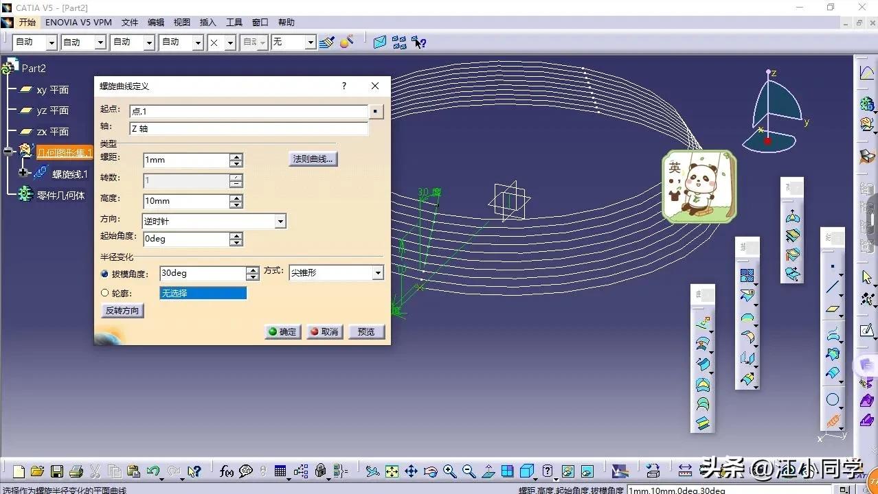The width and height of the screenshot is (878, 494).
Task: Select the Fit All In view icon
Action: (x=392, y=471)
